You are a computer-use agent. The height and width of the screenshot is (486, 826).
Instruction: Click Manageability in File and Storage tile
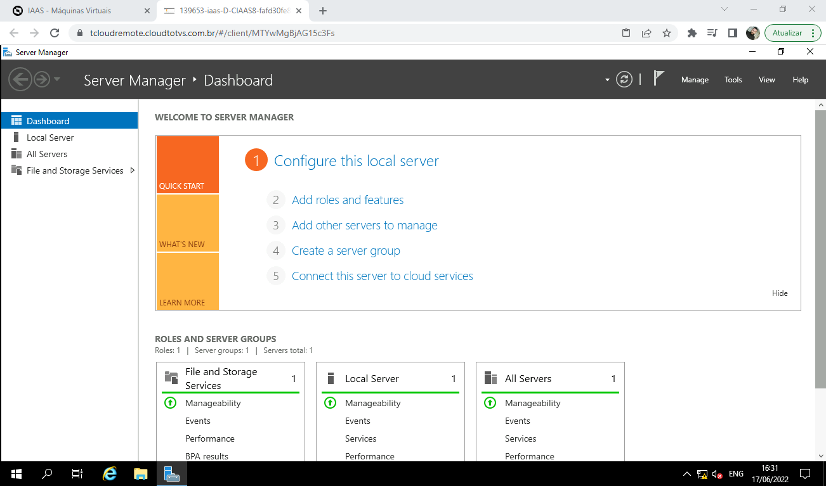tap(213, 403)
